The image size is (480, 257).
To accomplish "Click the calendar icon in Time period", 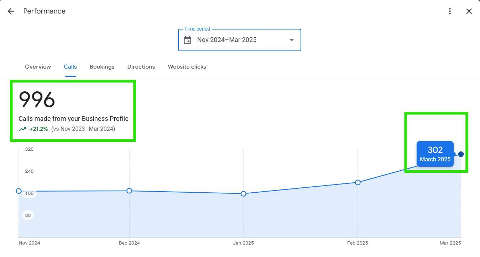I will coord(188,40).
